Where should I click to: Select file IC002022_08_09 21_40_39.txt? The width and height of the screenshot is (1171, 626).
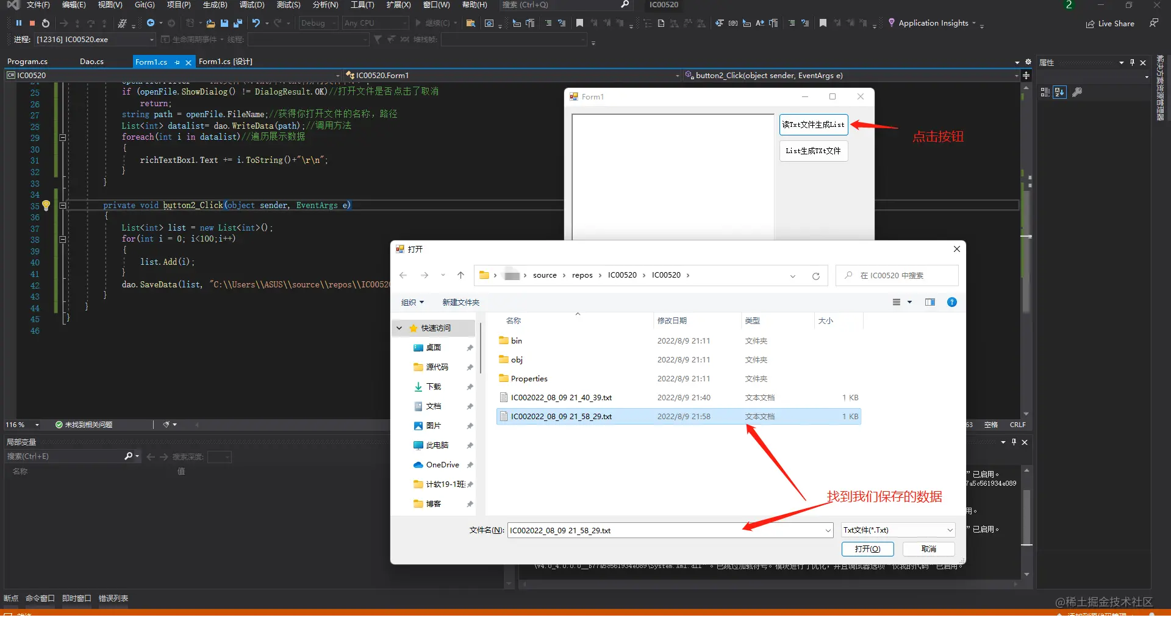pyautogui.click(x=678, y=398)
